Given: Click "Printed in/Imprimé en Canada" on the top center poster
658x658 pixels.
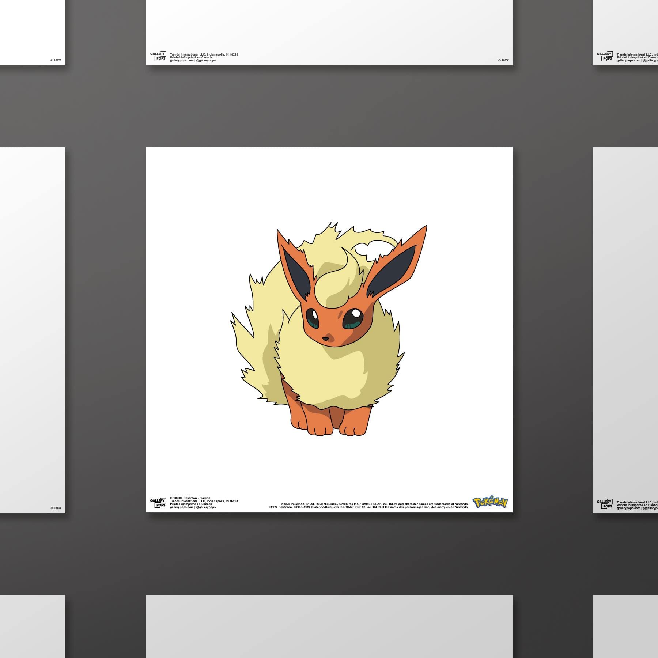Looking at the screenshot, I should 191,57.
